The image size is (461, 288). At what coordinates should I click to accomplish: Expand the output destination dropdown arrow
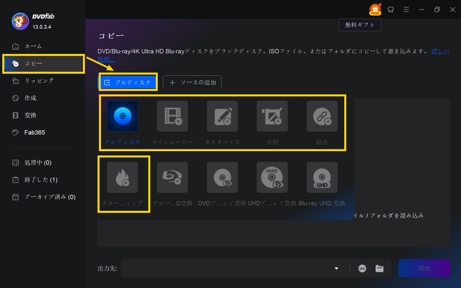tap(336, 268)
